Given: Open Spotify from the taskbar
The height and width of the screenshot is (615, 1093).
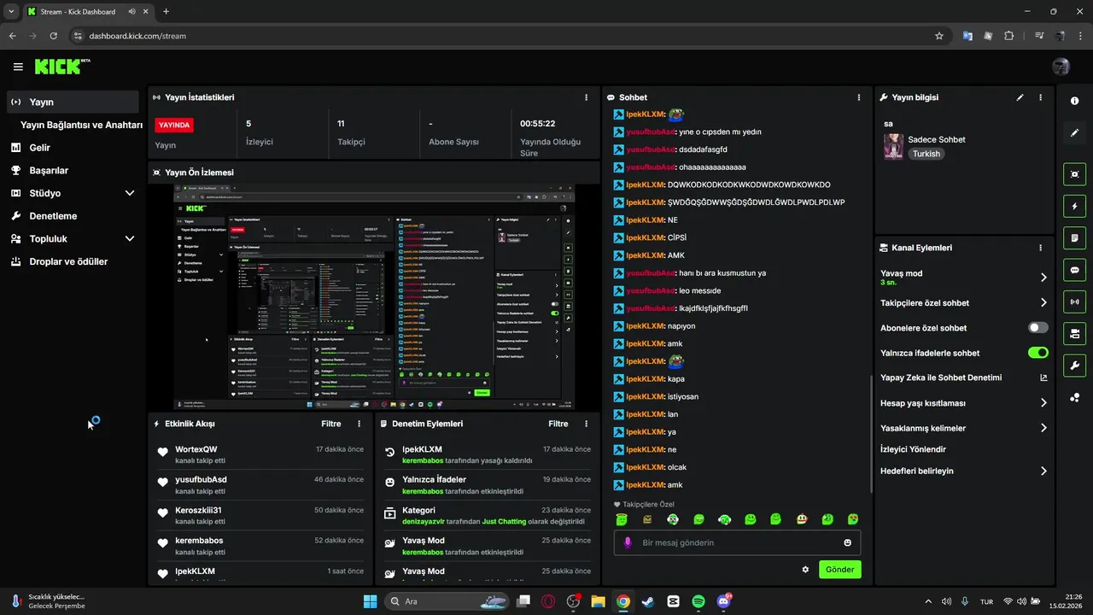Looking at the screenshot, I should click(698, 601).
